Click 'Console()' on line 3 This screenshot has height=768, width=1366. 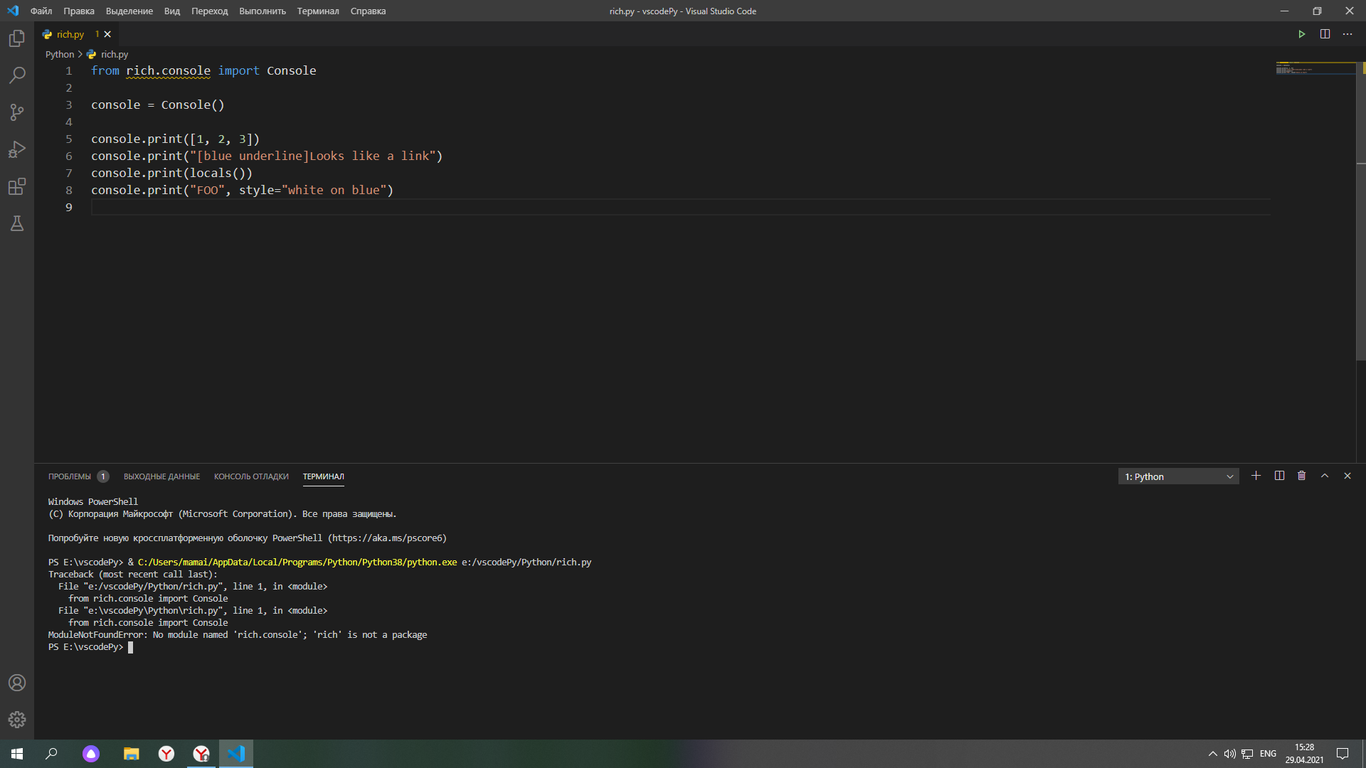click(x=193, y=105)
